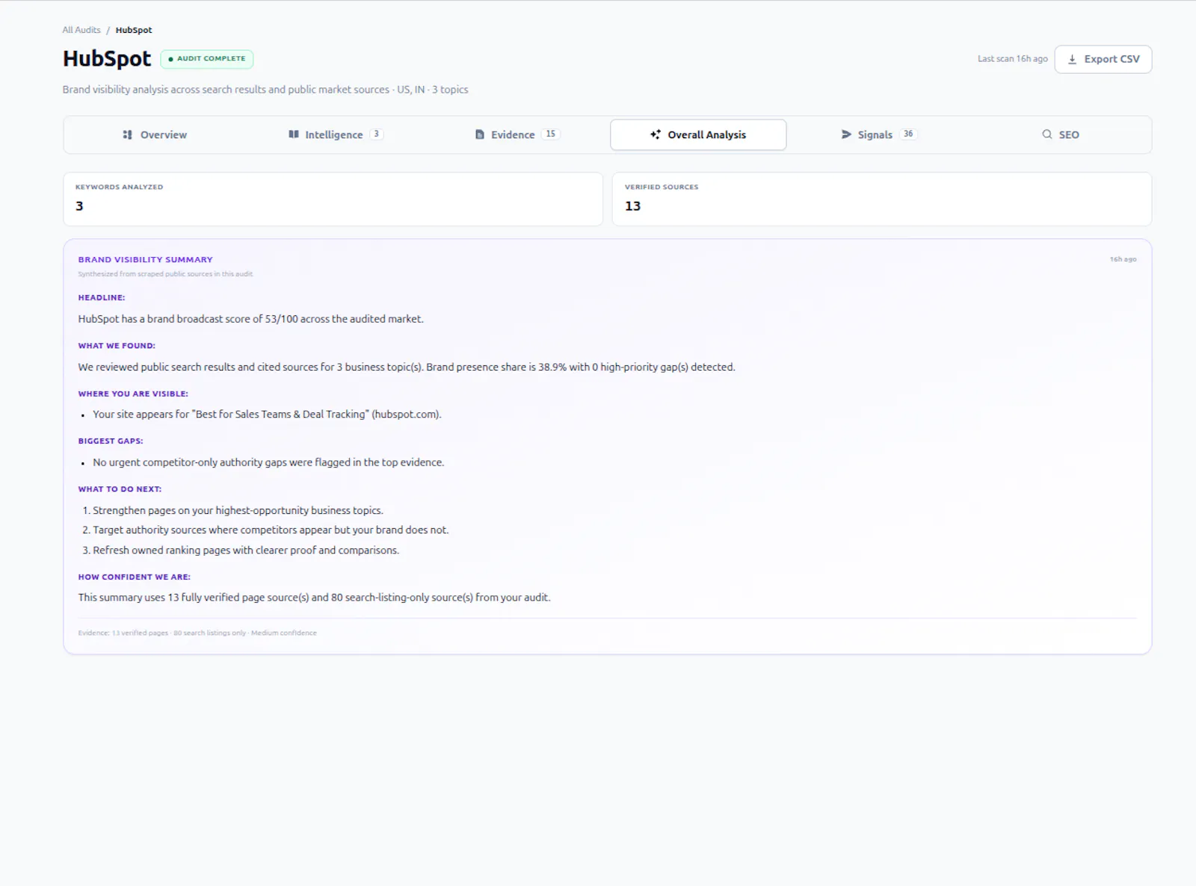Click the Headline section label
Viewport: 1196px width, 886px height.
click(102, 297)
